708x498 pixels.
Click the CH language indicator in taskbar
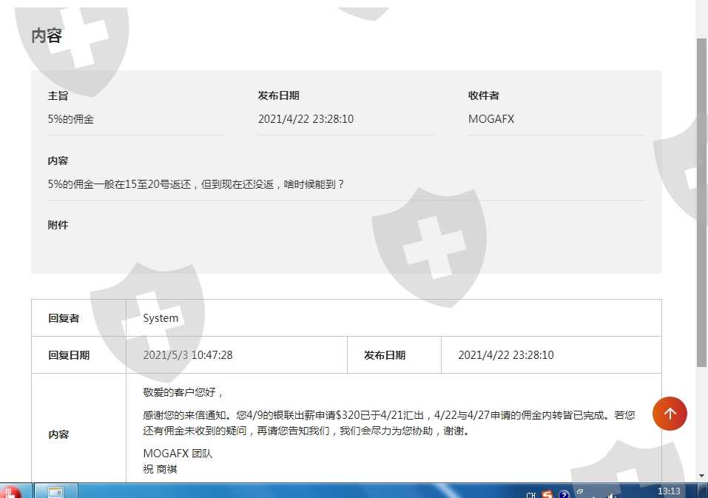(530, 495)
